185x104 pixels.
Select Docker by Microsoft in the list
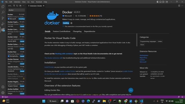(16, 17)
